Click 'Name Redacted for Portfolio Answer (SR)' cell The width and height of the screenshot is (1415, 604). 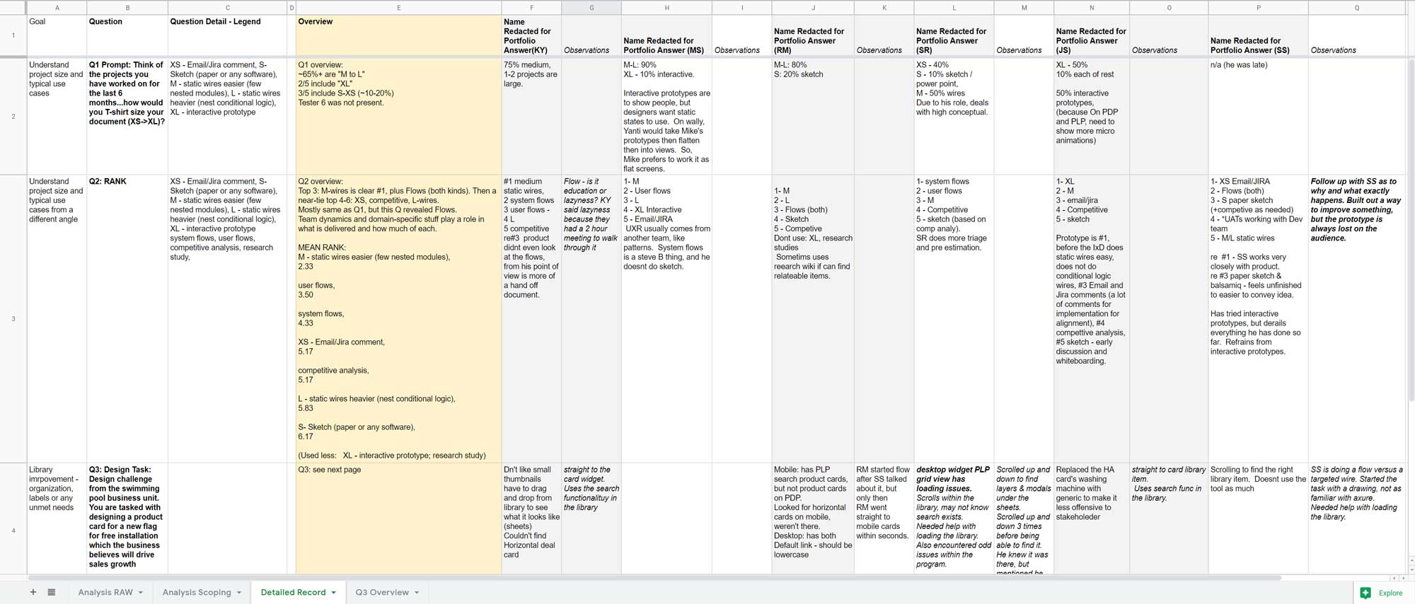coord(954,35)
